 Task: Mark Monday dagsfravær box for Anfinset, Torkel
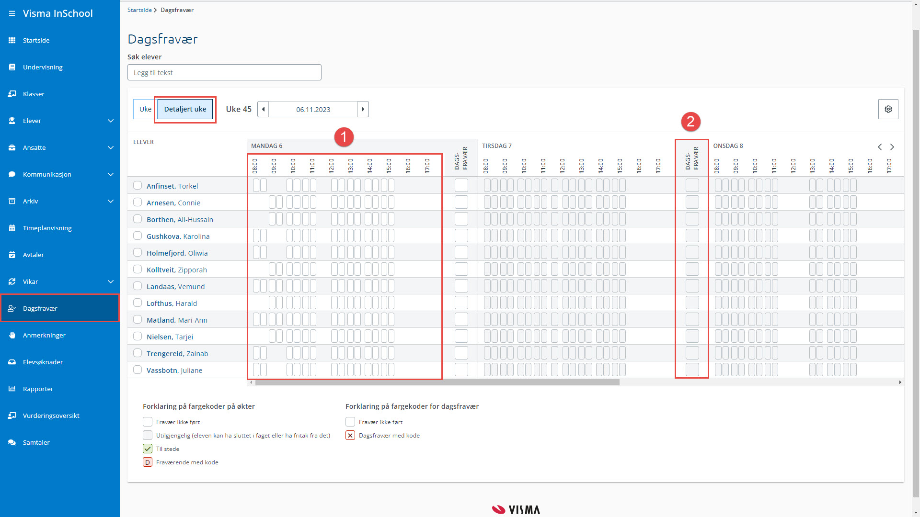[x=461, y=185]
